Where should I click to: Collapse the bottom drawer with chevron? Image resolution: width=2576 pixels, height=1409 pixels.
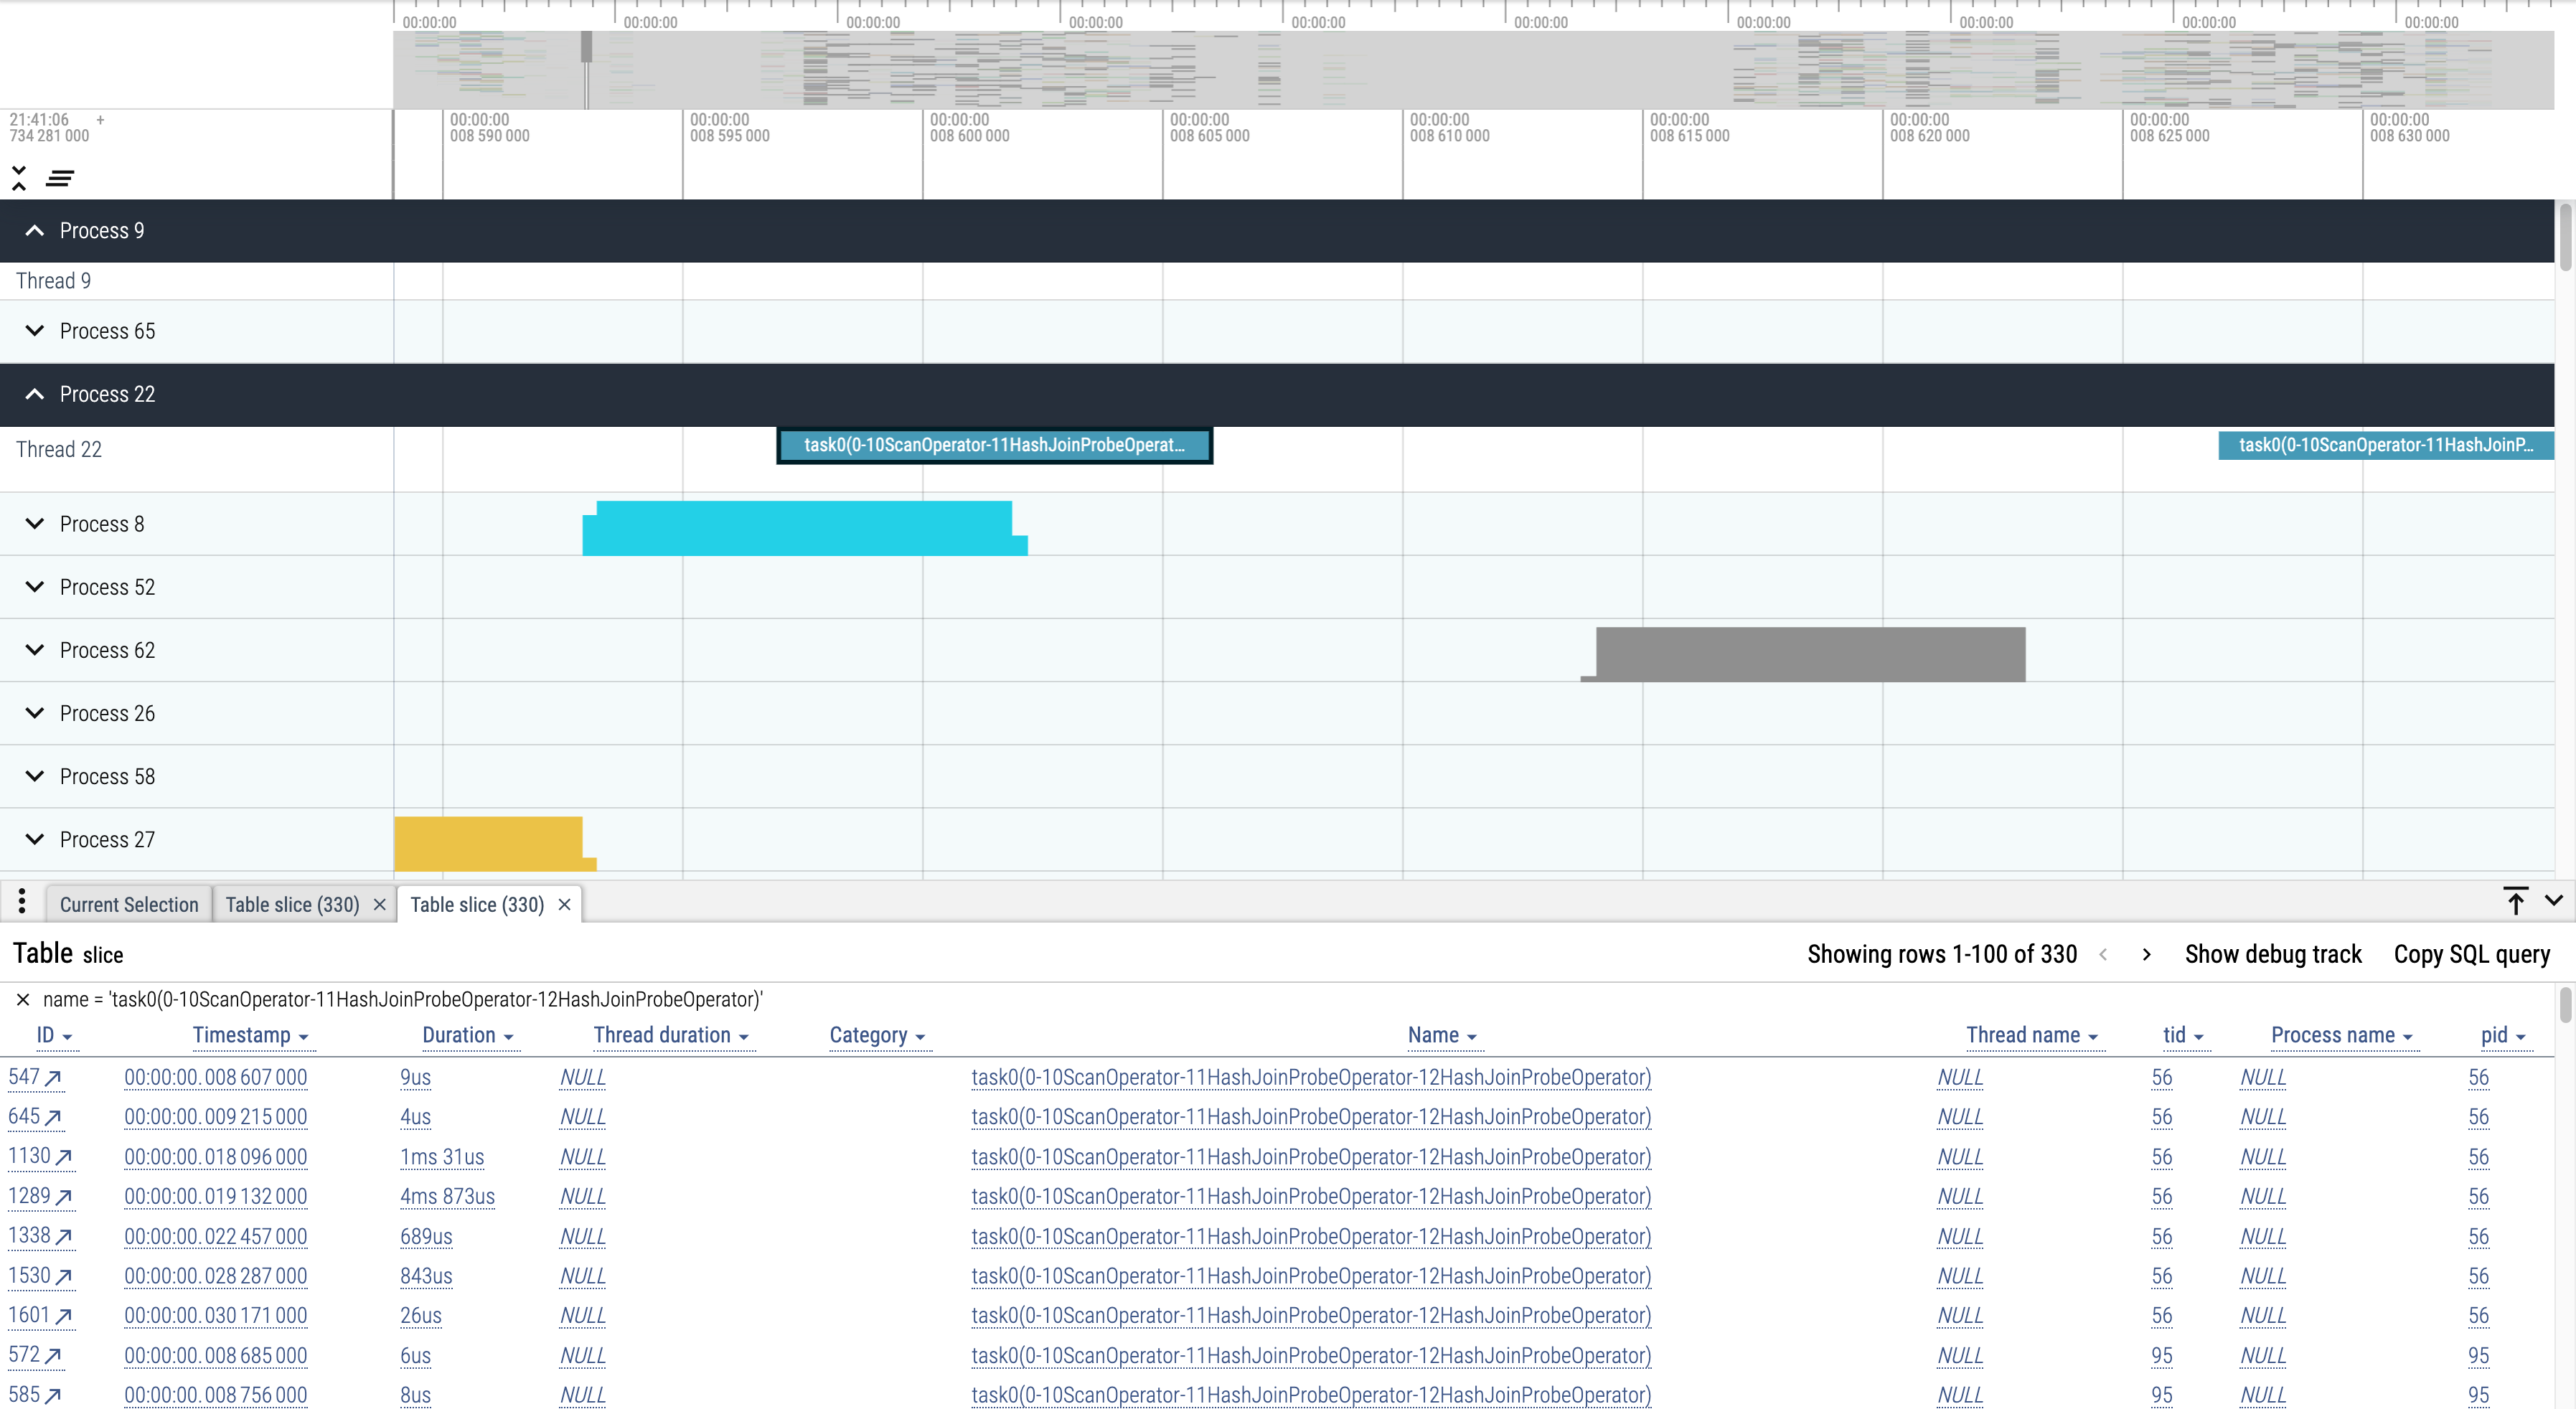point(2553,901)
